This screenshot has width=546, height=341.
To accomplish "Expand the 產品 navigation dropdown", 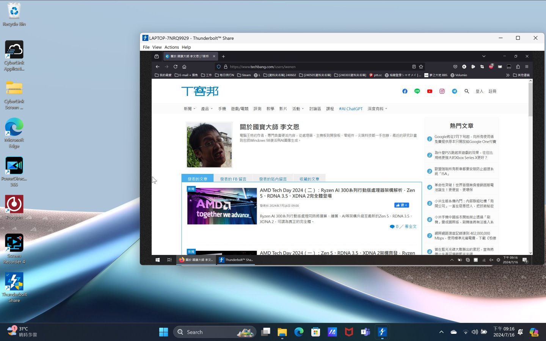I will (x=207, y=109).
